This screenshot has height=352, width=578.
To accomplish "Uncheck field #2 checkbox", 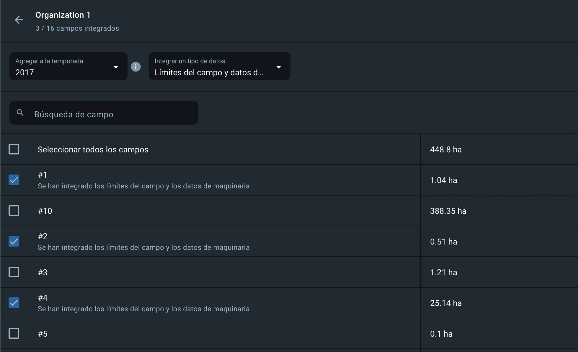I will [x=14, y=241].
